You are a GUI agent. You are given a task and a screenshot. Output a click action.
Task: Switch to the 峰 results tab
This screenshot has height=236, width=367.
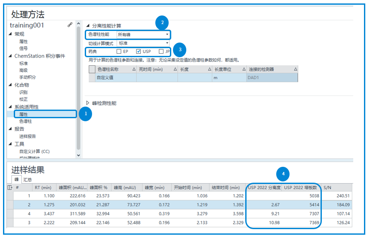click(17, 179)
